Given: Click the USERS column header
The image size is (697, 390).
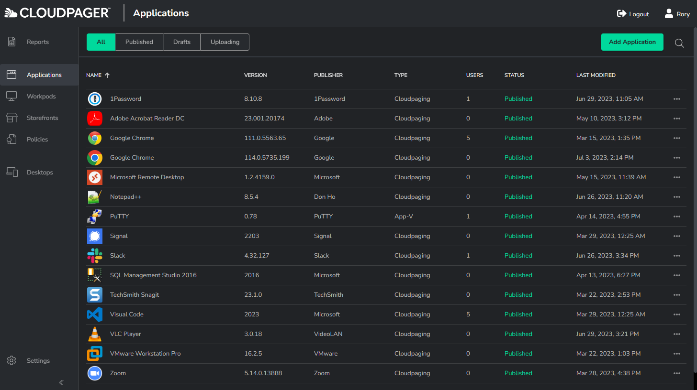Looking at the screenshot, I should pos(475,75).
